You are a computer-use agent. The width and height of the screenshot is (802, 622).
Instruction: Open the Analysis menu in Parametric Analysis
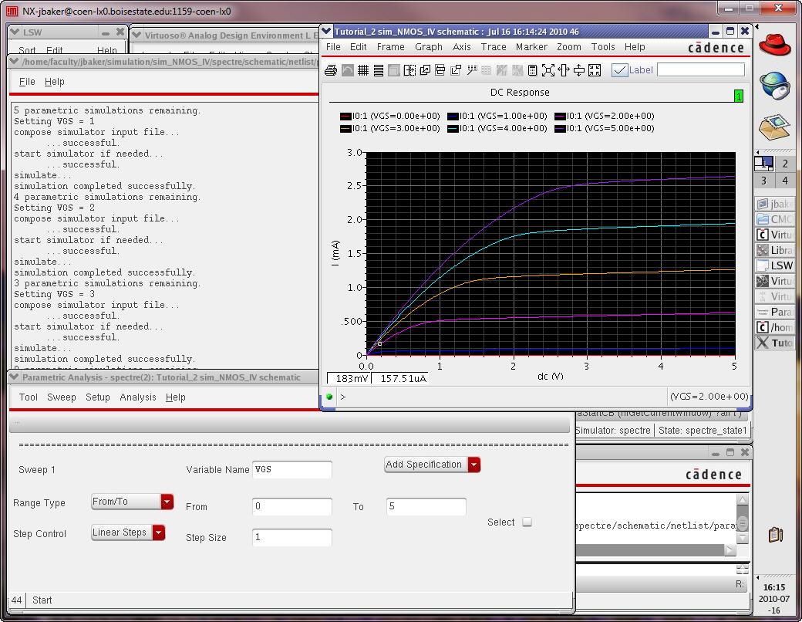[x=138, y=397]
